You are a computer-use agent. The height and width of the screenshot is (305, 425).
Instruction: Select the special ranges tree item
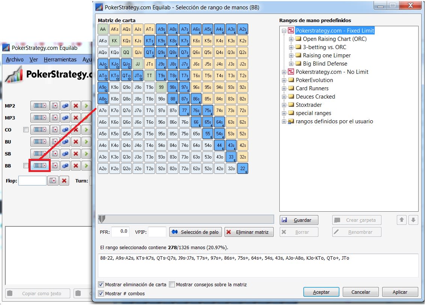point(313,113)
